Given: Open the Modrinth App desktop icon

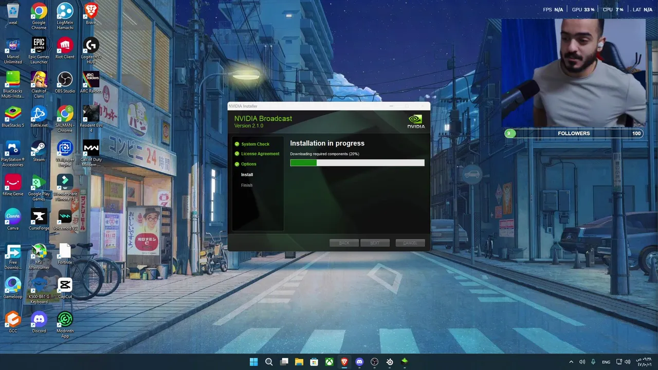Looking at the screenshot, I should click(x=65, y=325).
